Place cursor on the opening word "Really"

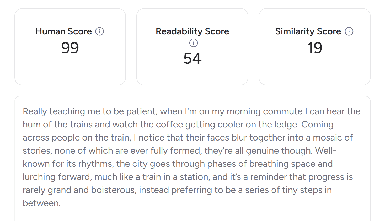pyautogui.click(x=35, y=111)
